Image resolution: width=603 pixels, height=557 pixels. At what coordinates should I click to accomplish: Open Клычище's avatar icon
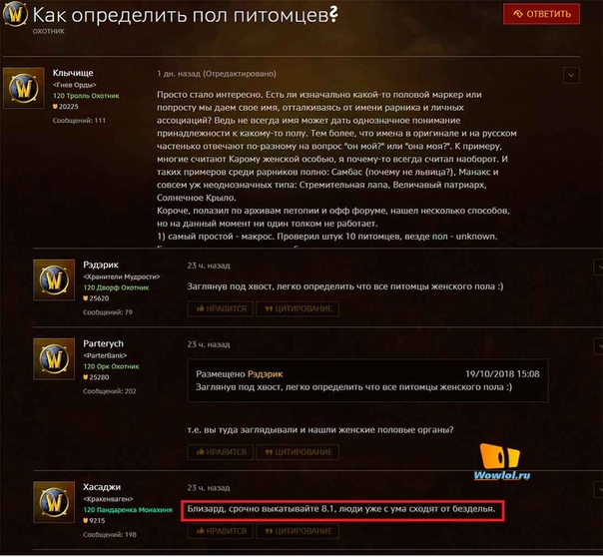pos(23,88)
